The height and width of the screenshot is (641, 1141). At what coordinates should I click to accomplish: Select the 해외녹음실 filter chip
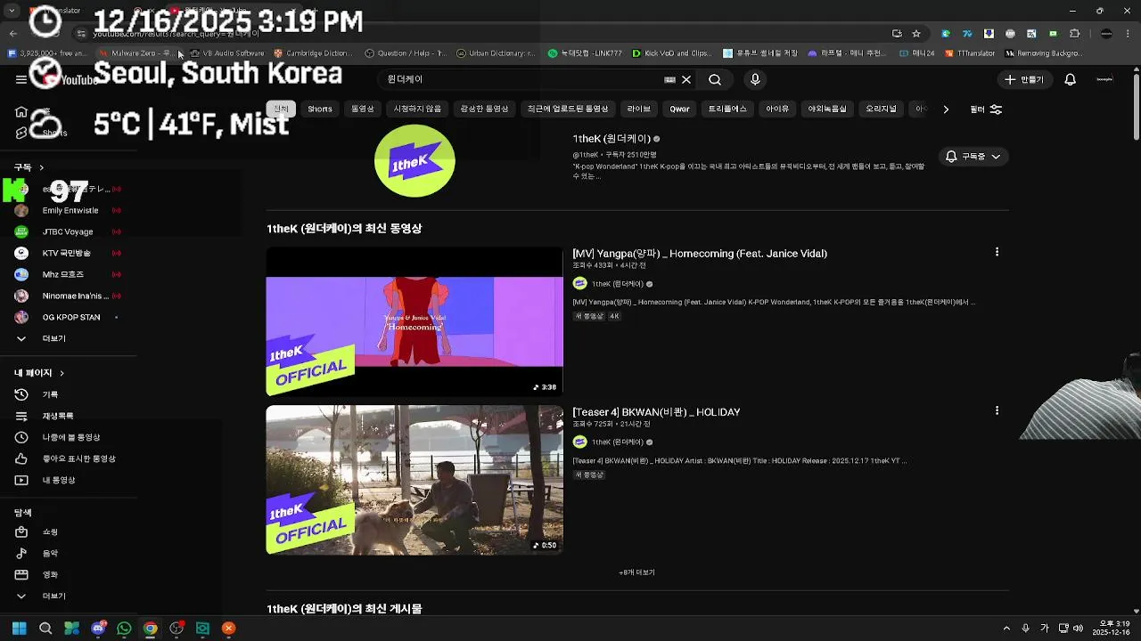pos(827,109)
